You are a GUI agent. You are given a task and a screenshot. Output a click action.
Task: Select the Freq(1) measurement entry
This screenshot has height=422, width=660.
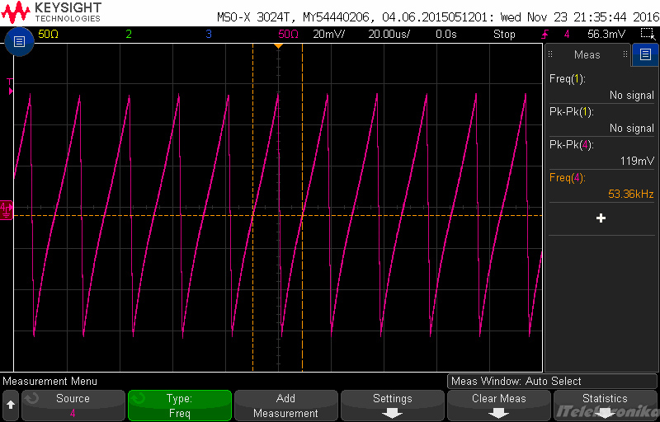(x=602, y=87)
